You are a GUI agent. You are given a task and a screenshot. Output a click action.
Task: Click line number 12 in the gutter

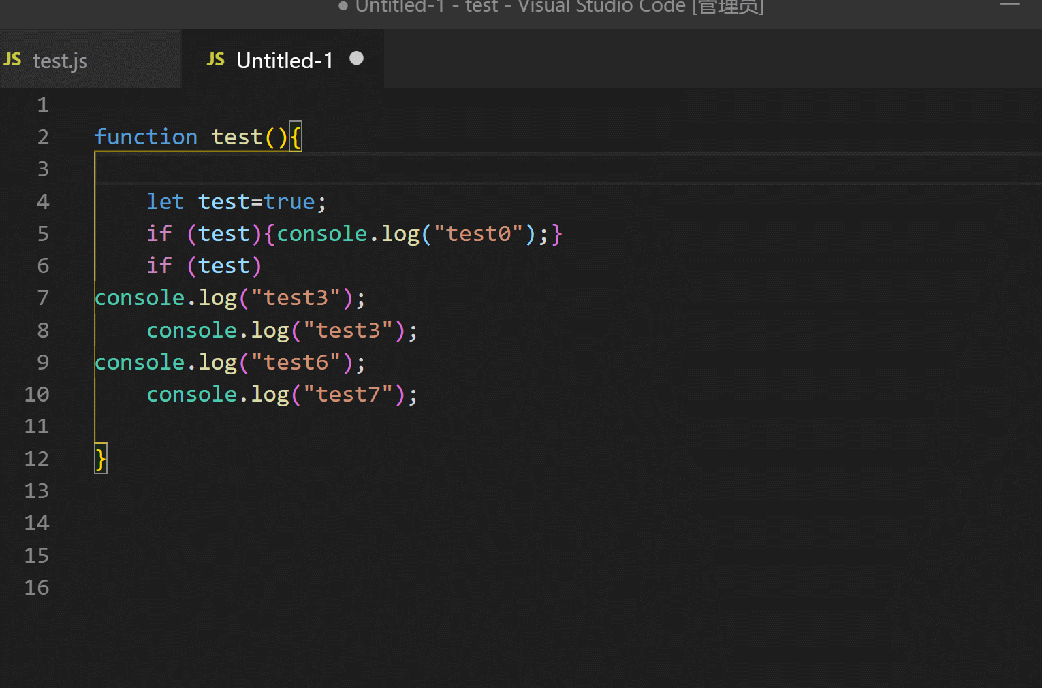tap(36, 459)
